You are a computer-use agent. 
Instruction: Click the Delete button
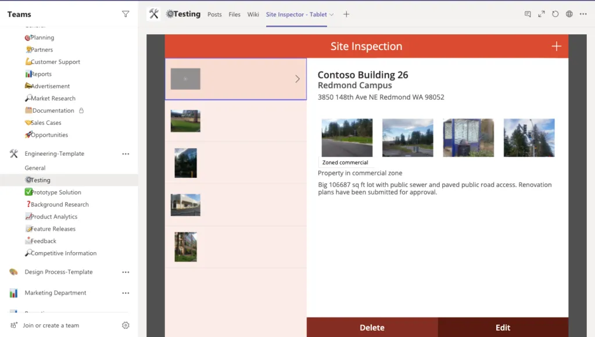click(x=372, y=327)
